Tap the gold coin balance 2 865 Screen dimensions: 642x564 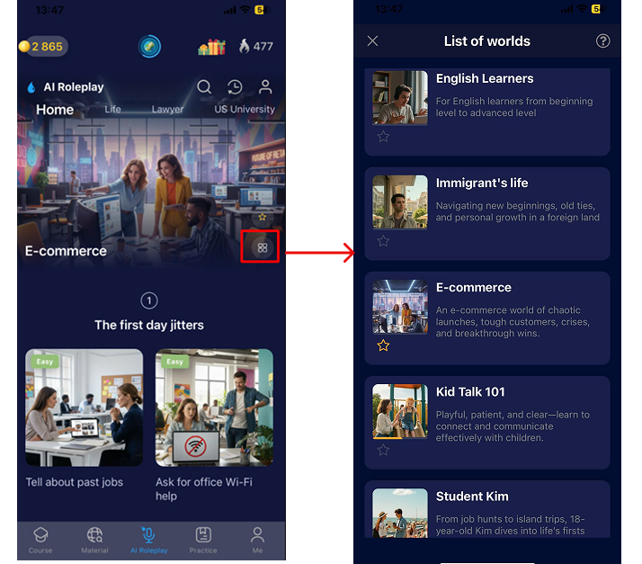(x=42, y=47)
